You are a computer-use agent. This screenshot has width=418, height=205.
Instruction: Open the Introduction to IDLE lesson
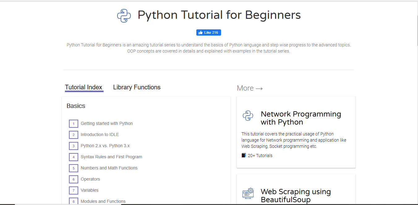pyautogui.click(x=100, y=135)
